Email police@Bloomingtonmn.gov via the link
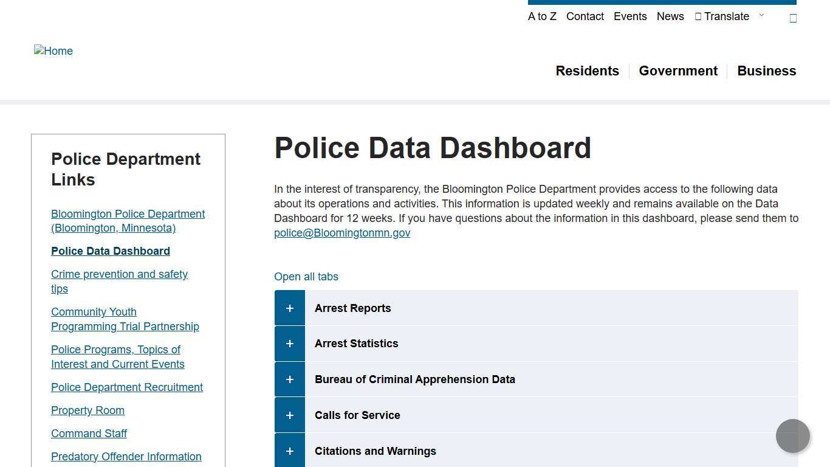830x467 pixels. pos(342,232)
